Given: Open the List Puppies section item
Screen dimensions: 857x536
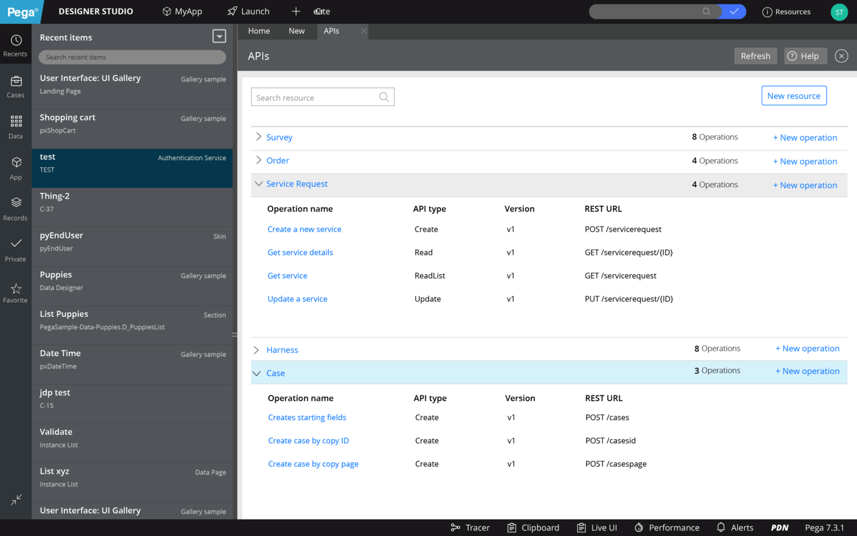Looking at the screenshot, I should pos(132,326).
